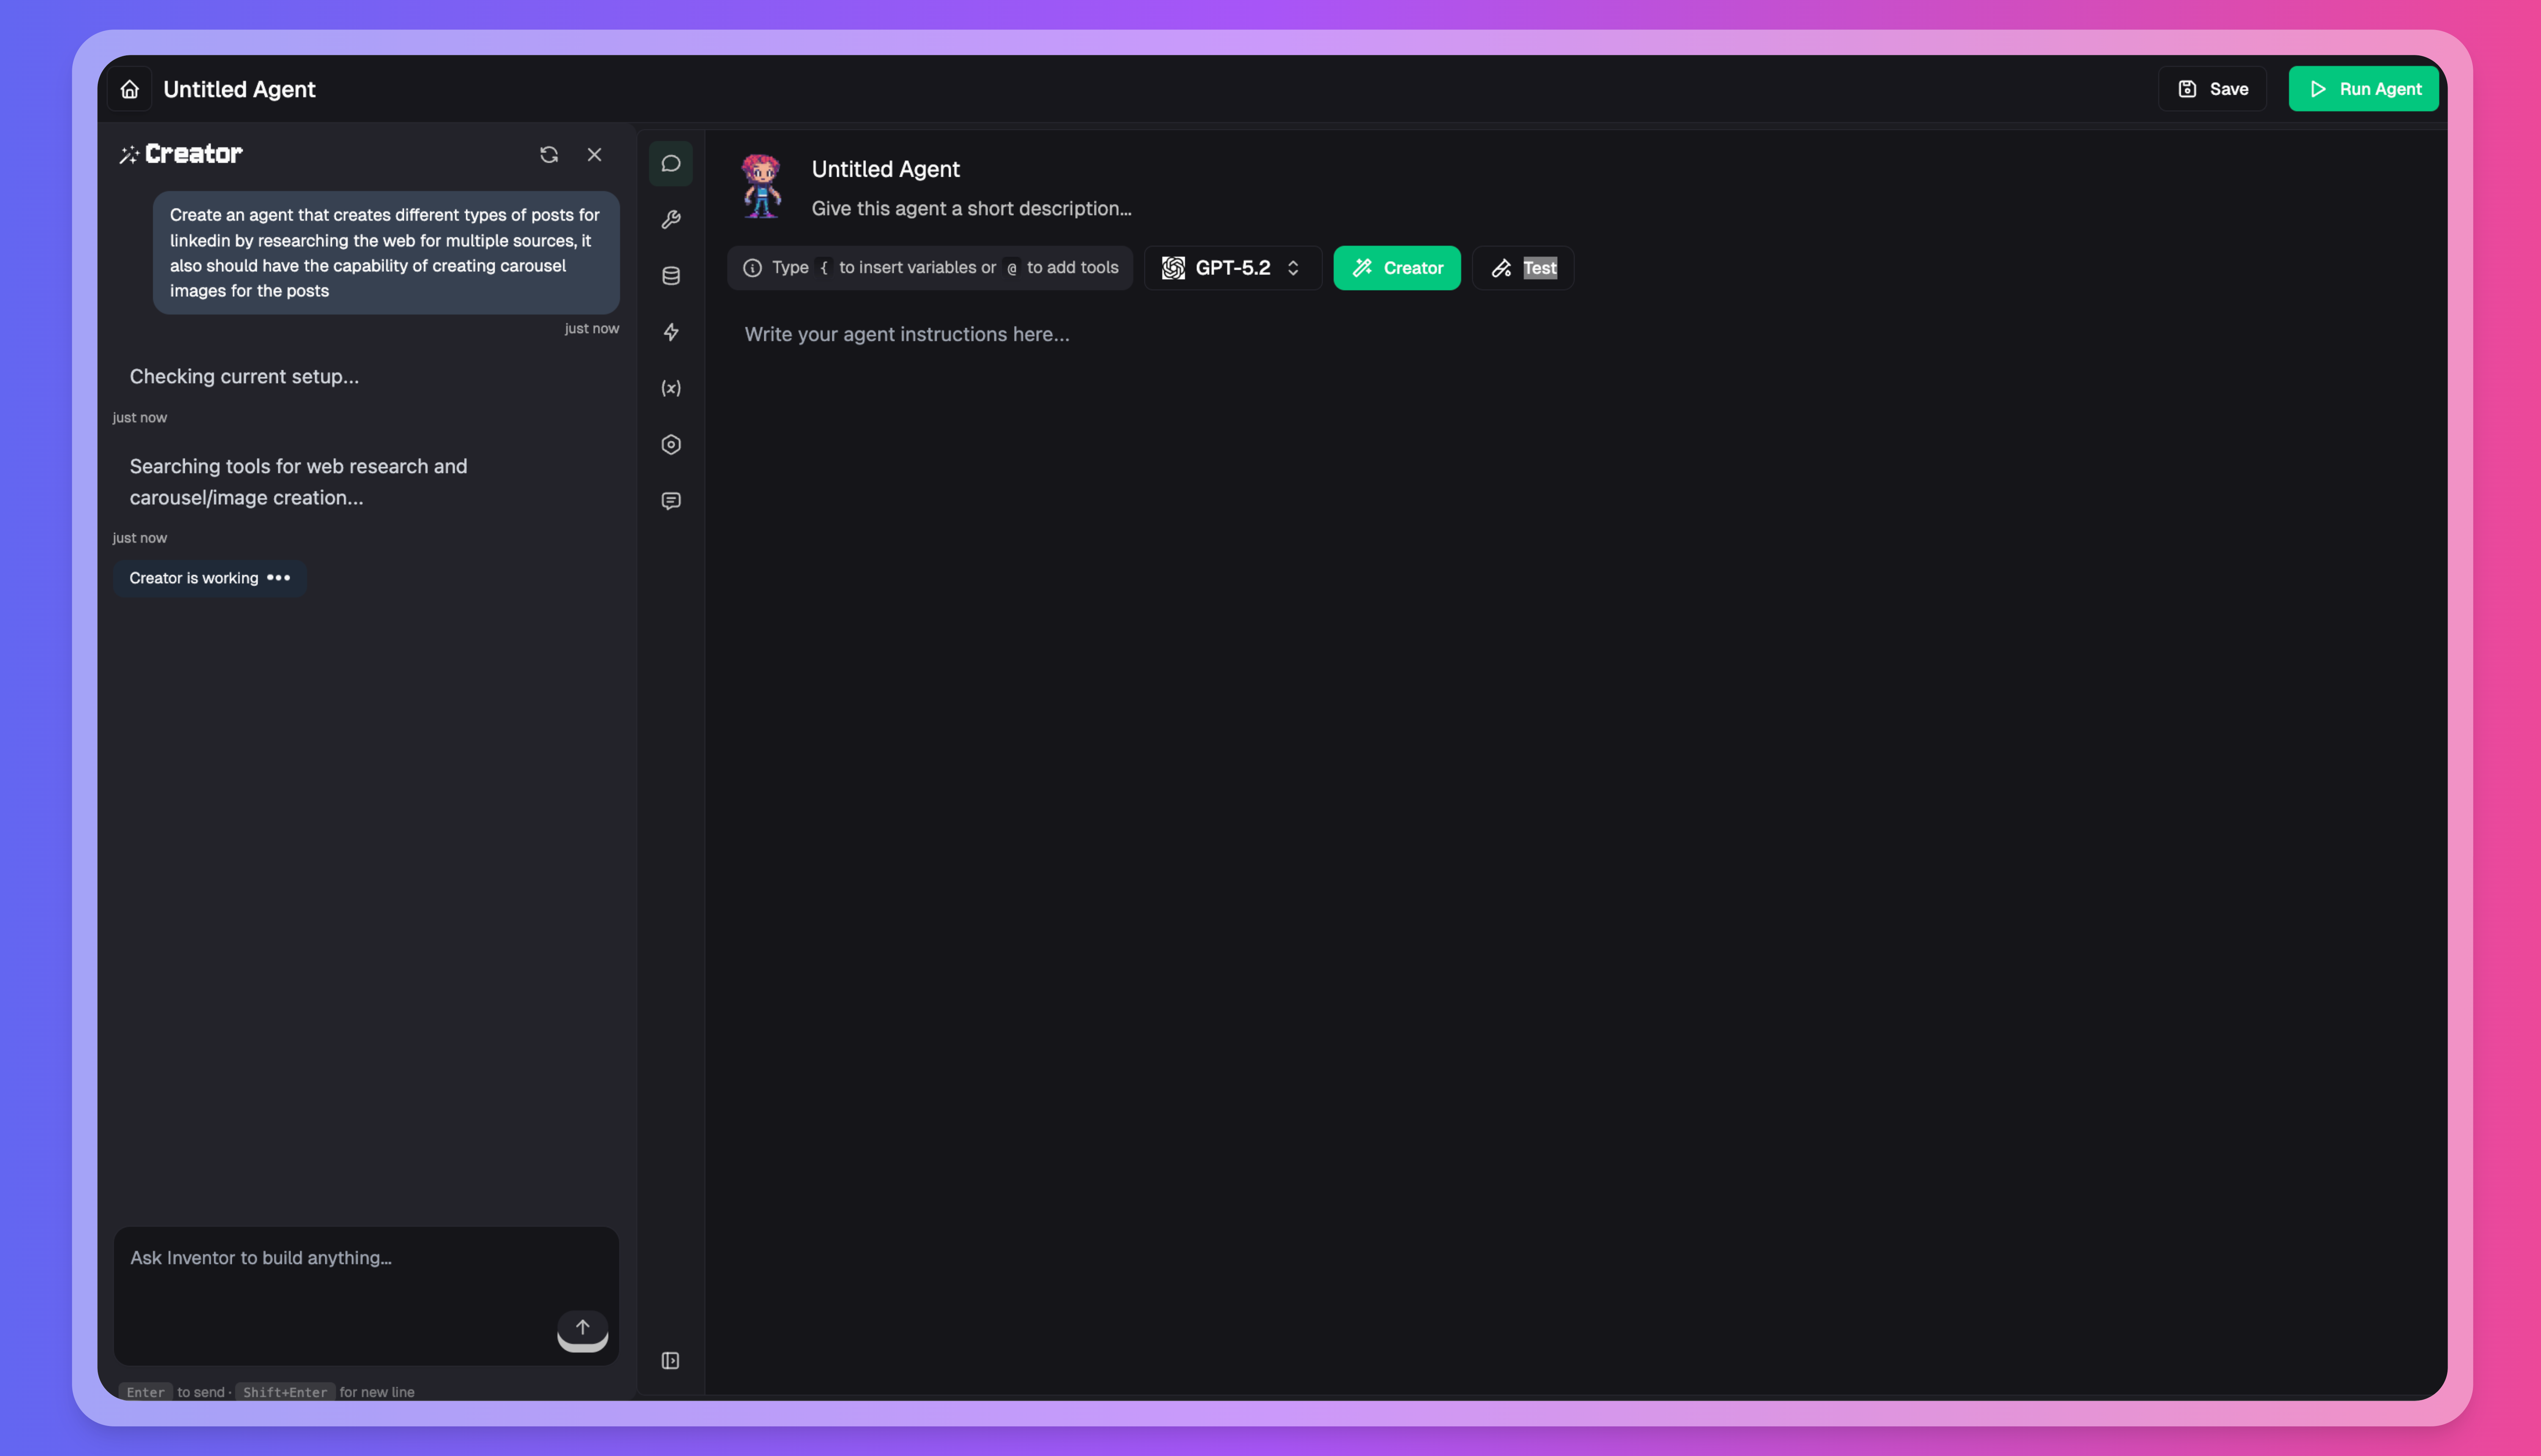Click the send message arrow button
Screen dimensions: 2541x1456
point(583,1327)
